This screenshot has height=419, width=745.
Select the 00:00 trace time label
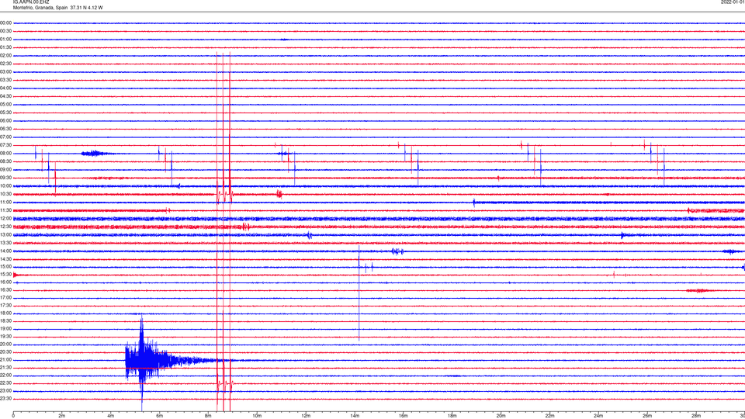coord(6,23)
